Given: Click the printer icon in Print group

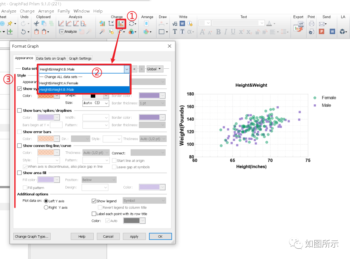Looking at the screenshot, I should (312, 23).
